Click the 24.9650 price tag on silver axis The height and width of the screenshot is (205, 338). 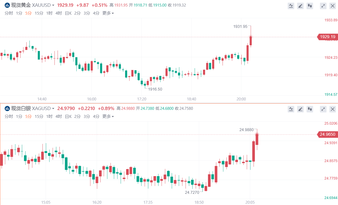pos(327,134)
